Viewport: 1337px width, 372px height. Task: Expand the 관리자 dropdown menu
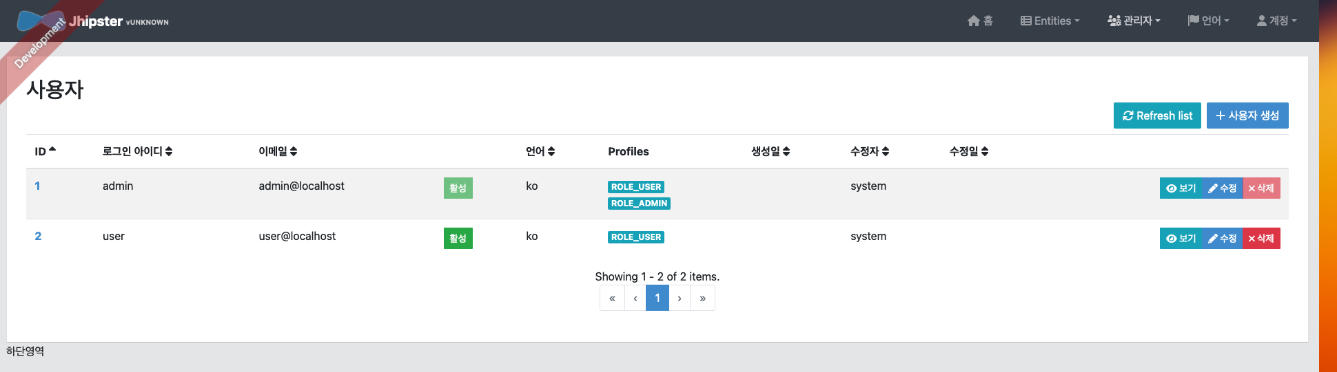(1134, 21)
